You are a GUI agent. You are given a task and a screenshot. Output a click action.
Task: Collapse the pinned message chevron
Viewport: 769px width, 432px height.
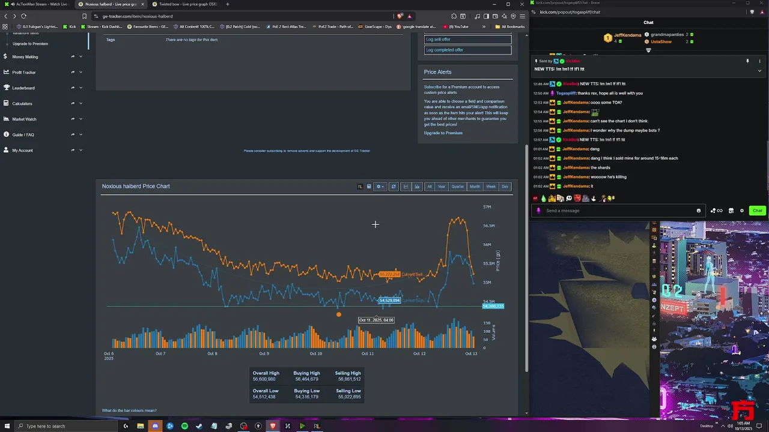point(759,71)
